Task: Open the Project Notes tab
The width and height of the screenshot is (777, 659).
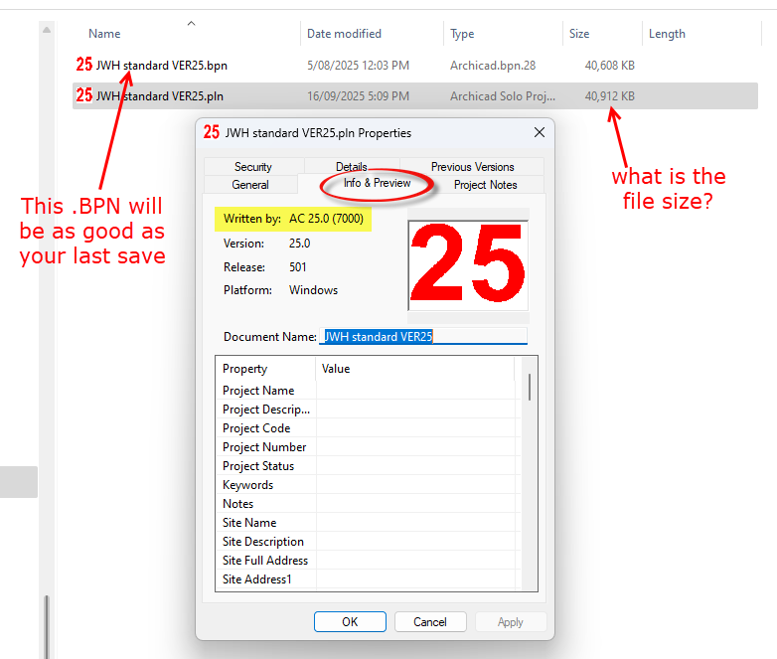Action: (x=485, y=185)
